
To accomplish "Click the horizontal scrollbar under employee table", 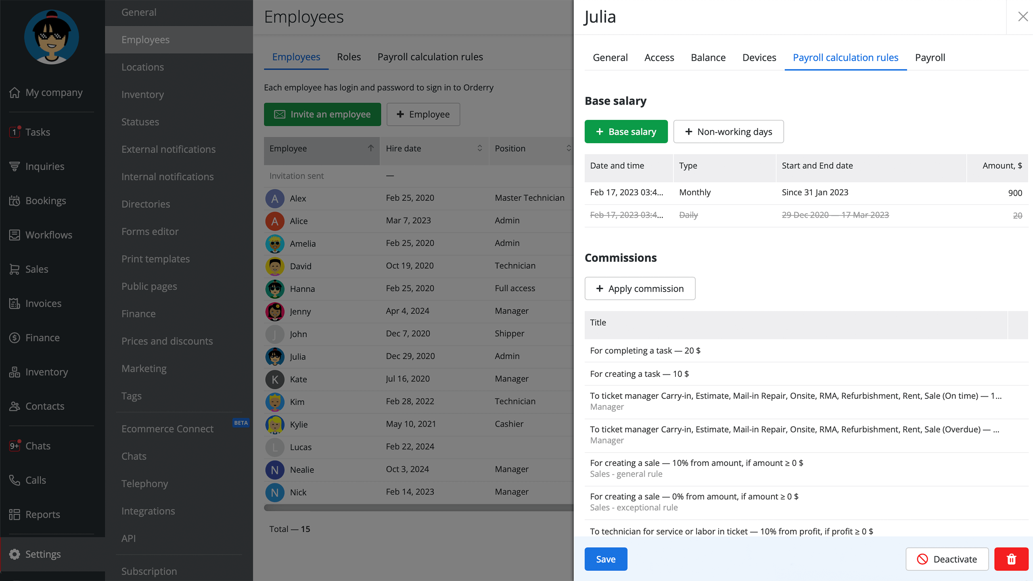I will pos(418,508).
